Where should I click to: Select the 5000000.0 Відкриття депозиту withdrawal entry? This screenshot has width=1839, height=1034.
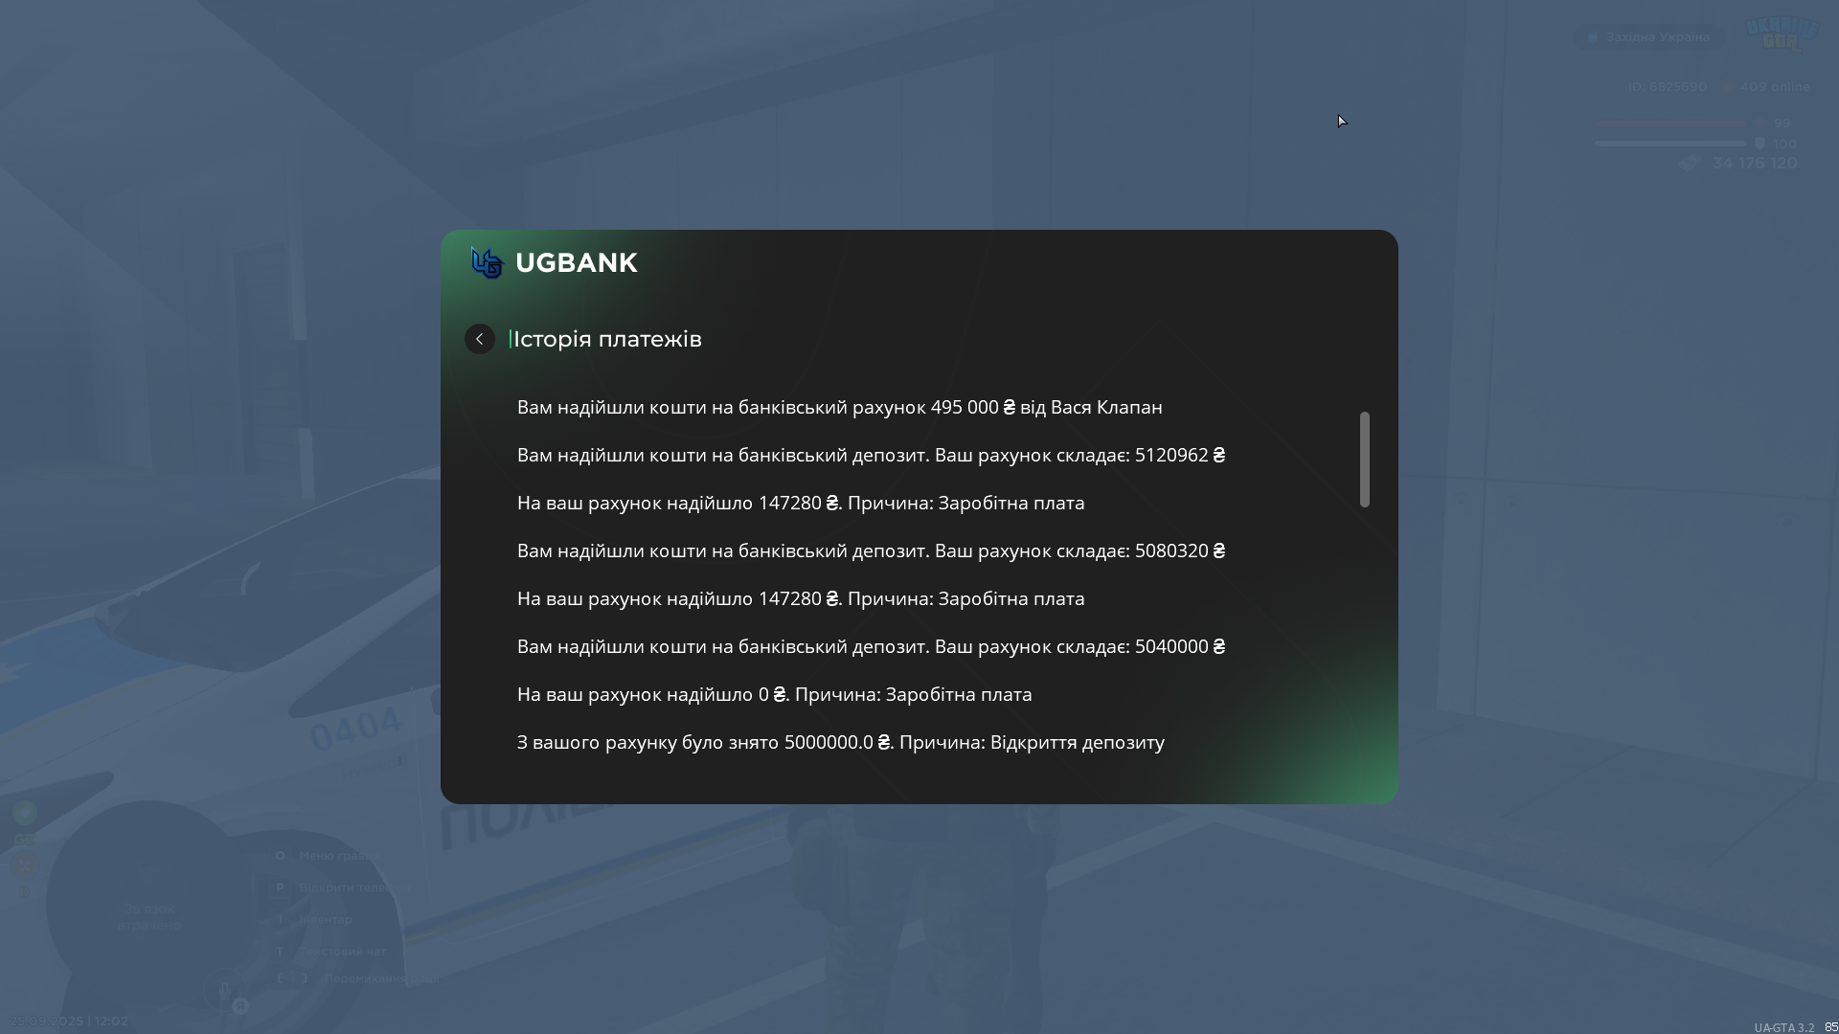[x=840, y=742]
